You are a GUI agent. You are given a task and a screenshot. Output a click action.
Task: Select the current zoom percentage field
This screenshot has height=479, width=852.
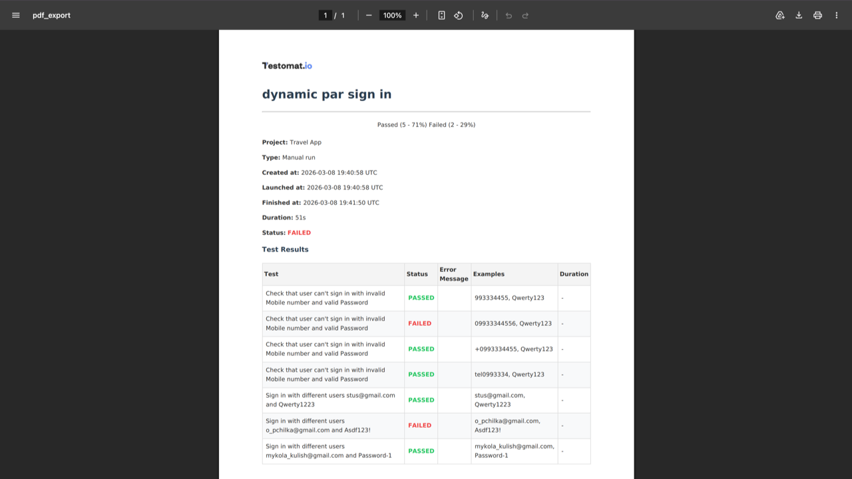[x=392, y=15]
